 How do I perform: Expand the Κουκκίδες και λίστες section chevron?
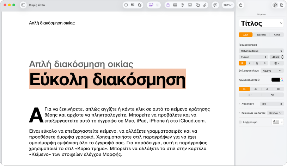point(239,113)
